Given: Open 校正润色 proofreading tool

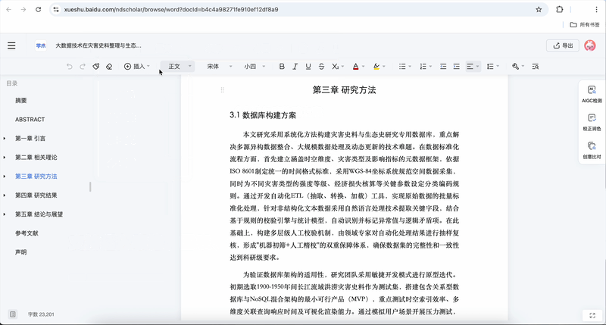Looking at the screenshot, I should click(592, 123).
